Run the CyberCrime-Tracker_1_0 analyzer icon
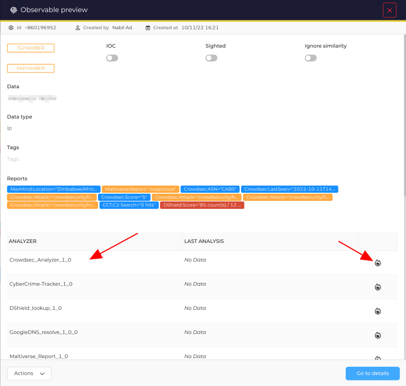Viewport: 406px width, 386px height. tap(378, 287)
